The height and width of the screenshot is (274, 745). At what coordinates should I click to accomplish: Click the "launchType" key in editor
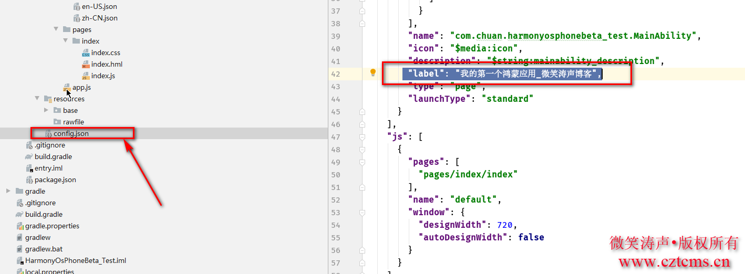440,99
